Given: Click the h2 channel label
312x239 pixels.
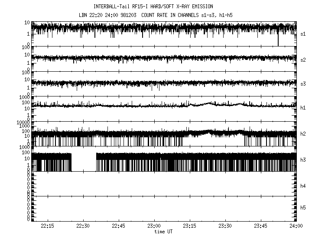Looking at the screenshot, I should pyautogui.click(x=303, y=134).
